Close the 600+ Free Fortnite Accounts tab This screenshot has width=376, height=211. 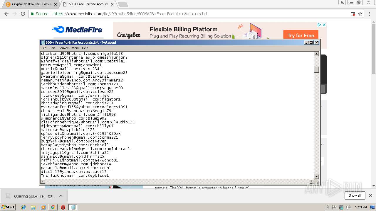pyautogui.click(x=112, y=4)
